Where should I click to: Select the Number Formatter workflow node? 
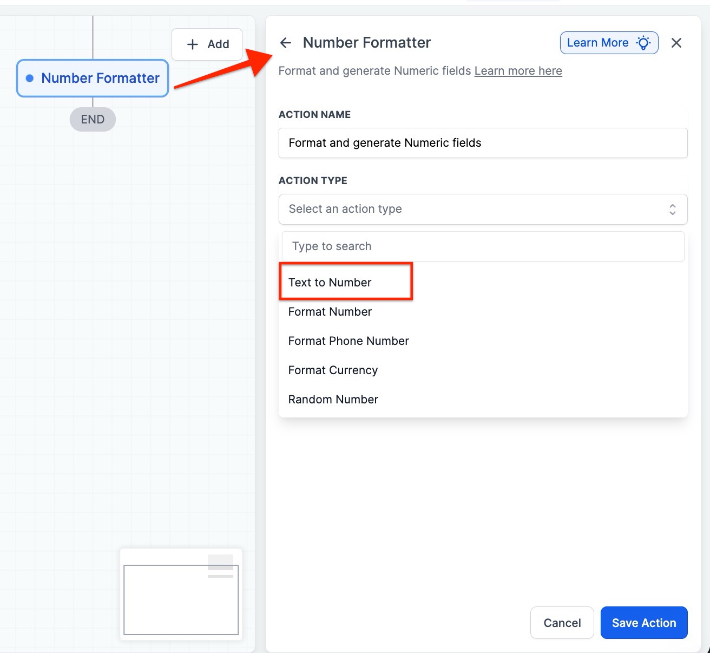click(x=100, y=79)
